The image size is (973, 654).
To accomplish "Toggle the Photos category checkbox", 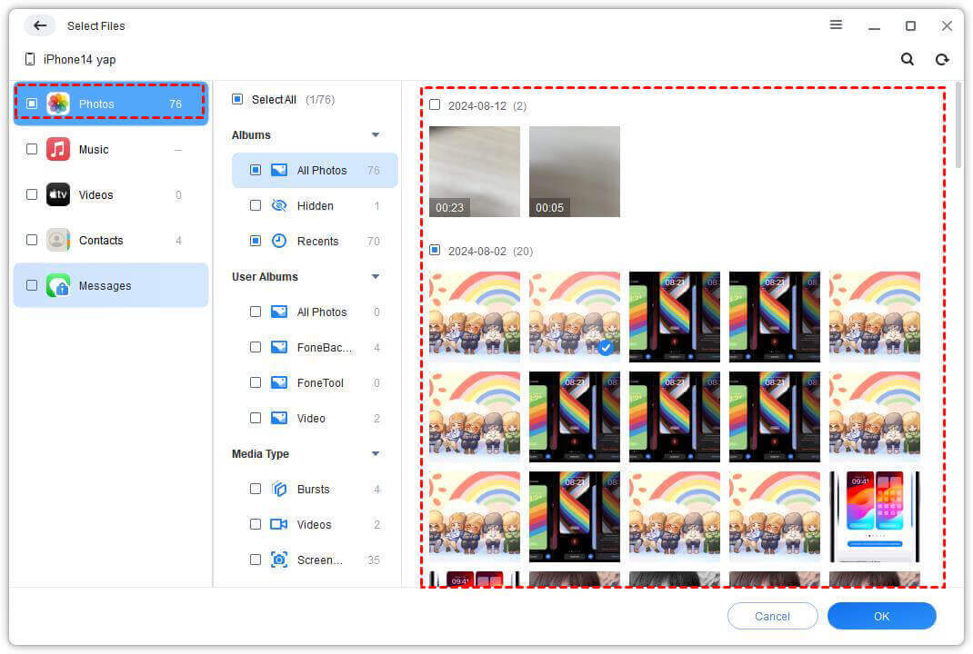I will [32, 104].
